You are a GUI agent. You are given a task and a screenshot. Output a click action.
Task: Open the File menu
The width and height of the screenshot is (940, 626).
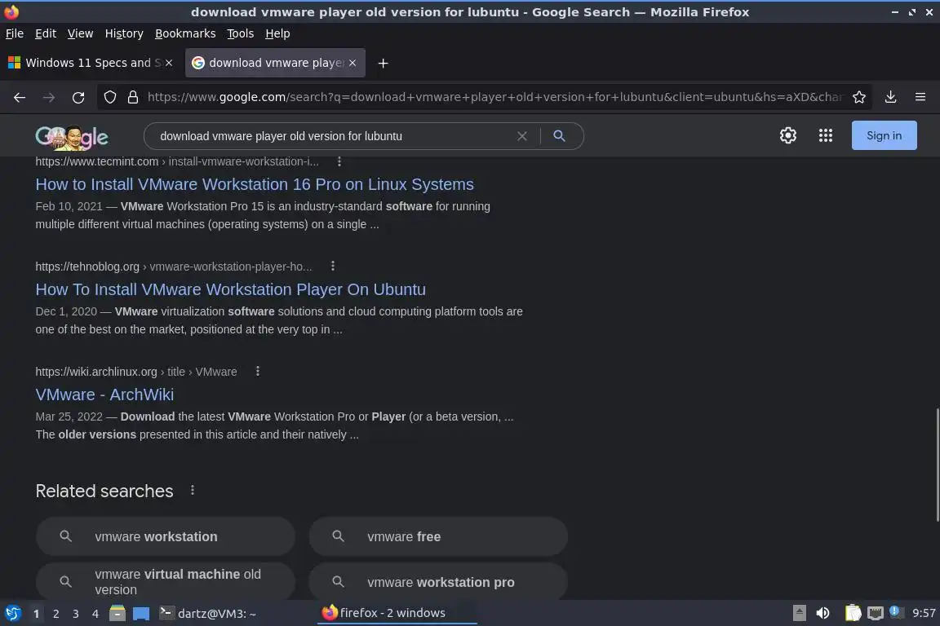(15, 33)
